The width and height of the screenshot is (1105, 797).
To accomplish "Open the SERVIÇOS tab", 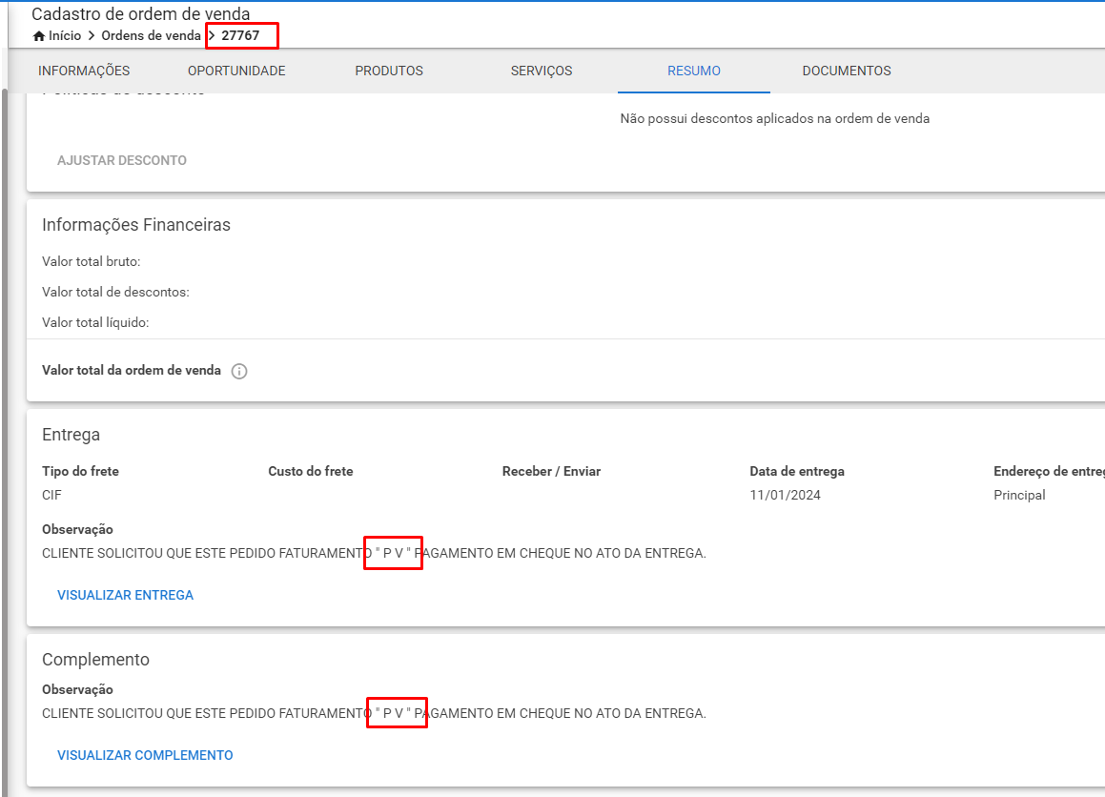I will 542,71.
